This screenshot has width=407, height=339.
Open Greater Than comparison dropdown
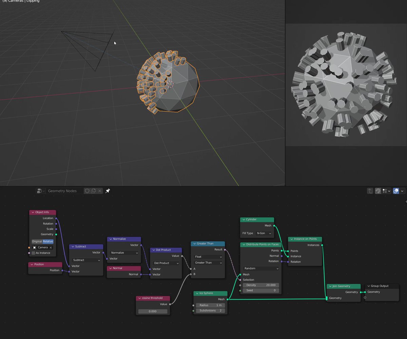(x=208, y=262)
